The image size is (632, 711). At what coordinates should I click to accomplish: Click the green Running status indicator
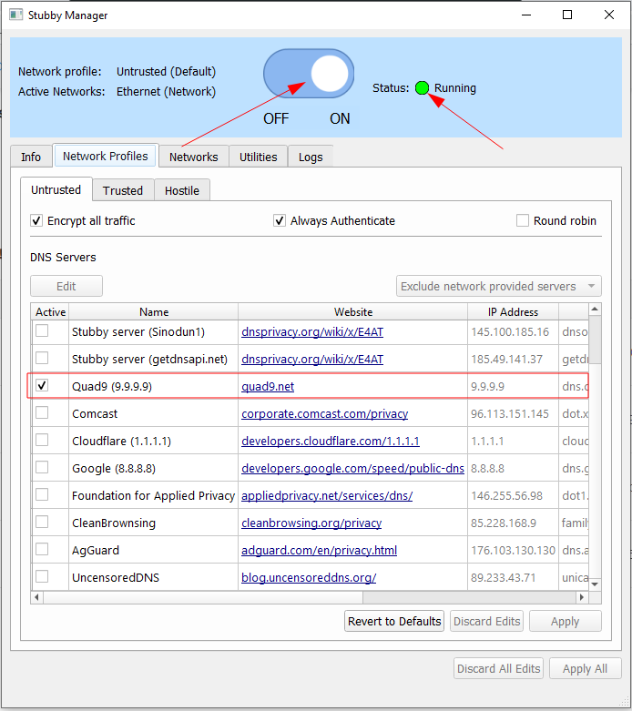[422, 87]
